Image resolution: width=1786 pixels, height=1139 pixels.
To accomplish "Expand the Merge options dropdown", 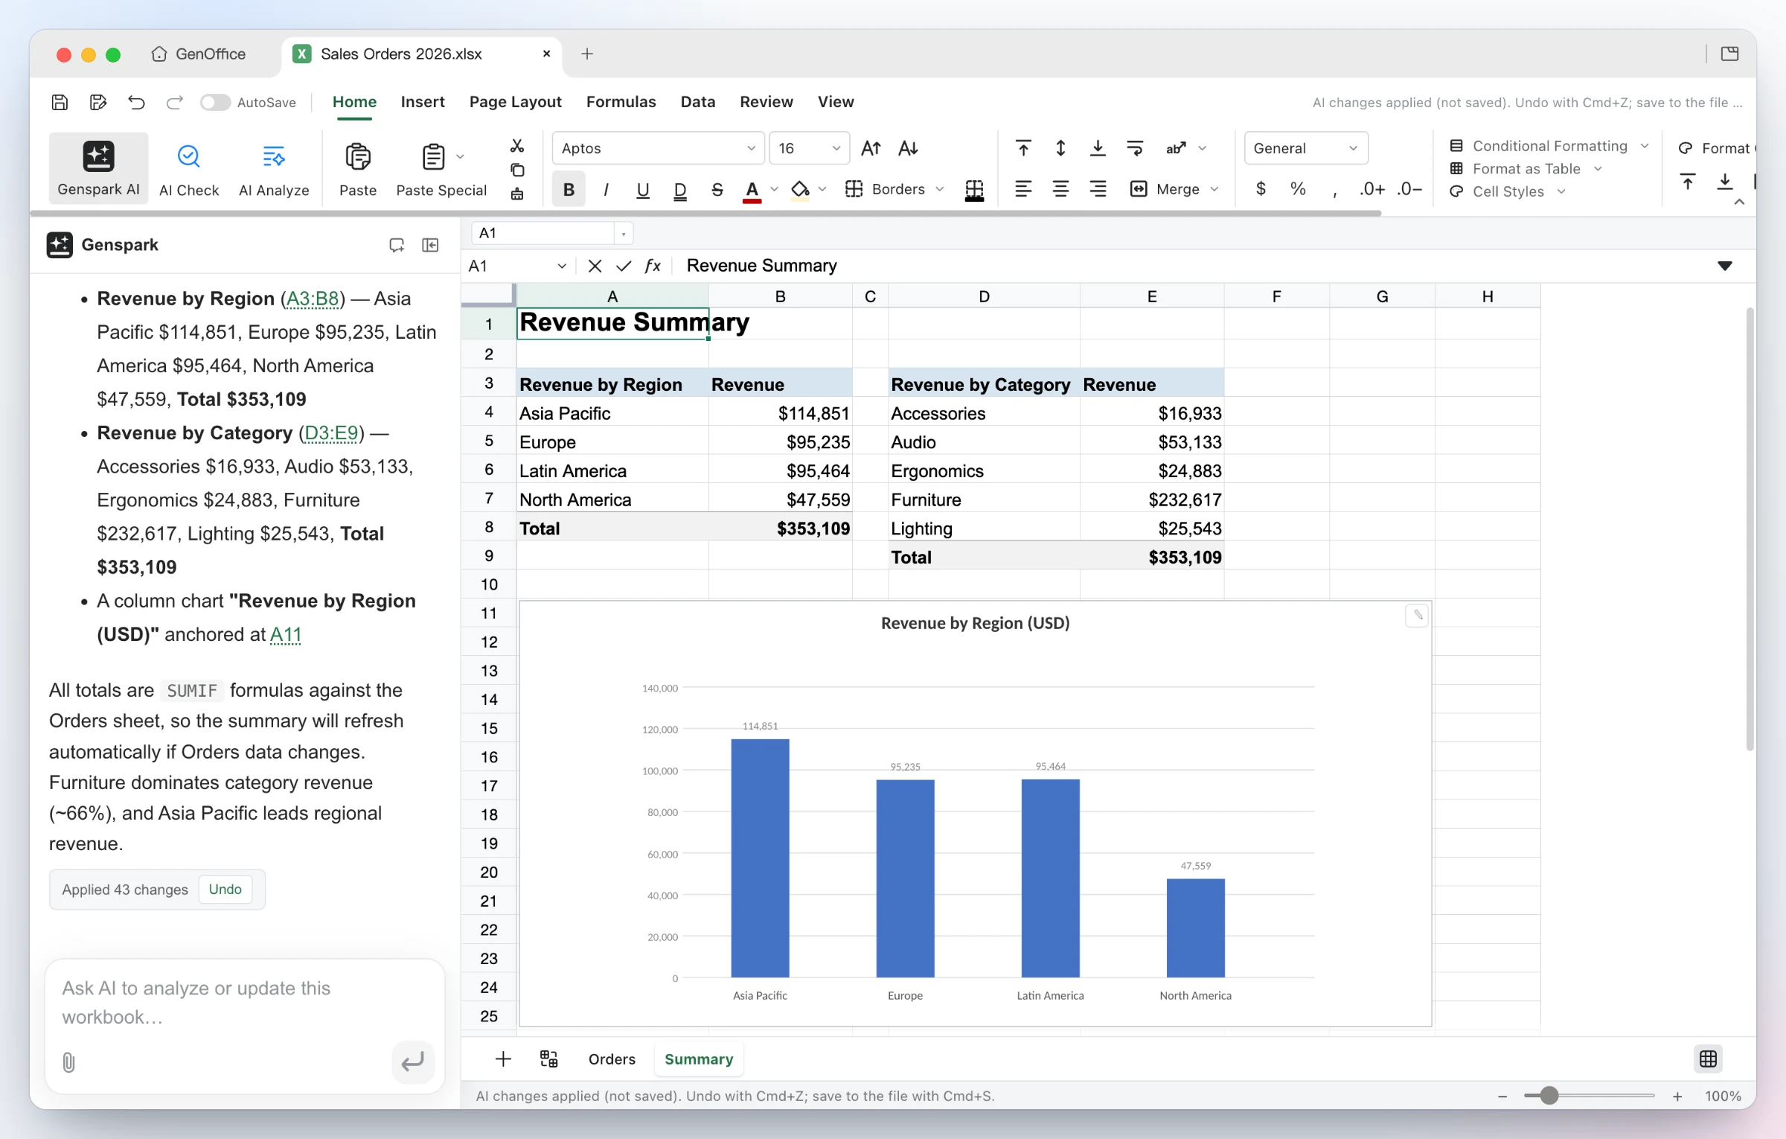I will [x=1214, y=189].
